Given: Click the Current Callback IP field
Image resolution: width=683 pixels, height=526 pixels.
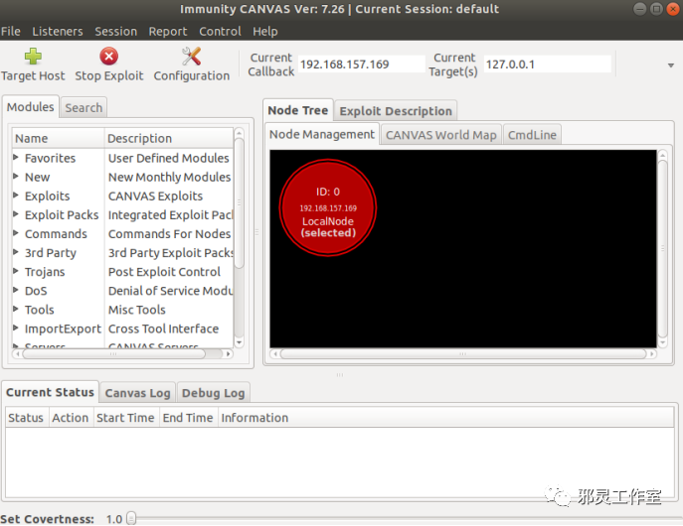Looking at the screenshot, I should [x=362, y=65].
